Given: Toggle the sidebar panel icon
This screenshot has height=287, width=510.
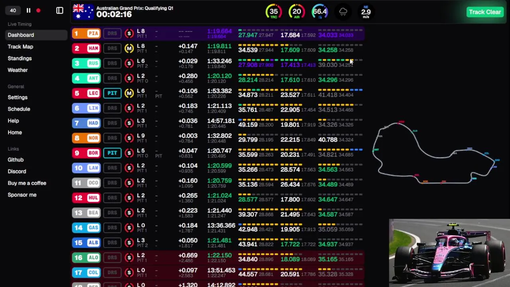Looking at the screenshot, I should pos(59,11).
